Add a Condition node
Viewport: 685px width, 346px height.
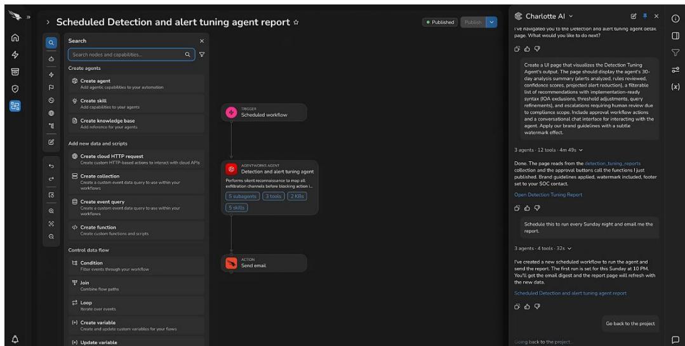(x=136, y=265)
